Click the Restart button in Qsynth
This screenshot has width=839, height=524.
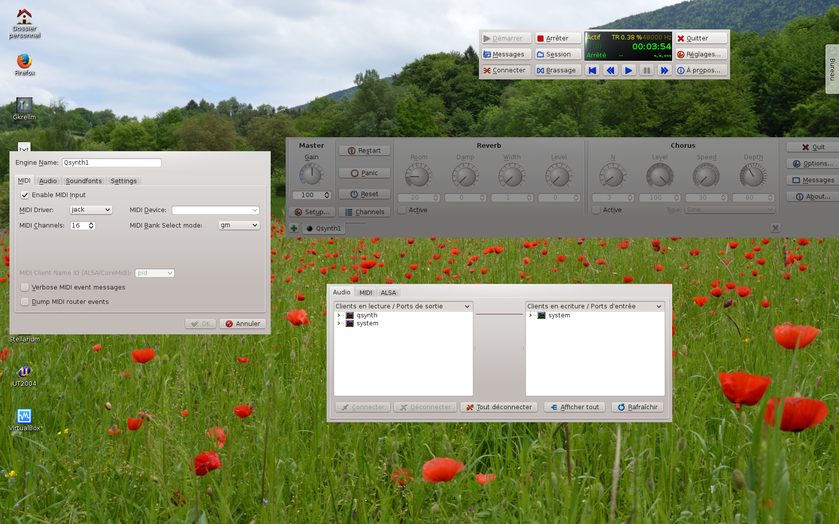click(x=365, y=151)
